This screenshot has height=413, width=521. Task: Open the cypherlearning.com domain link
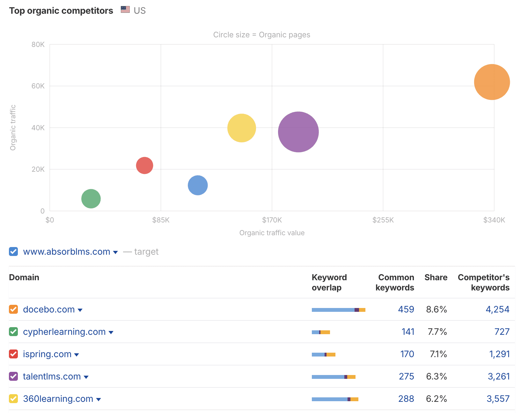(x=64, y=332)
